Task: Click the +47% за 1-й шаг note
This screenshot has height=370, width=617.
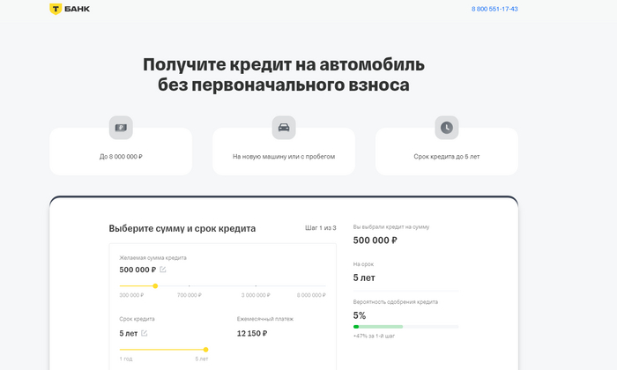Action: pos(374,336)
